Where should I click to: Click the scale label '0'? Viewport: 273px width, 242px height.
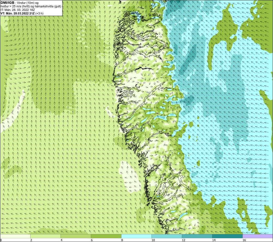(1, 240)
